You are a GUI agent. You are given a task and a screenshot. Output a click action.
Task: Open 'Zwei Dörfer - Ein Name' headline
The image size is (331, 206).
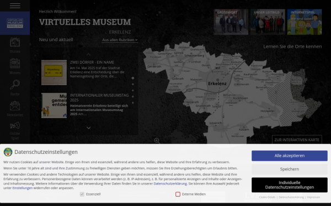point(92,63)
